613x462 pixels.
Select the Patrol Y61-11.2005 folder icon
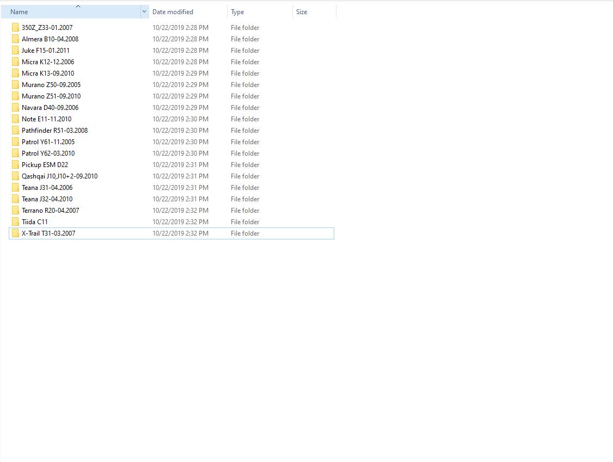click(x=15, y=141)
